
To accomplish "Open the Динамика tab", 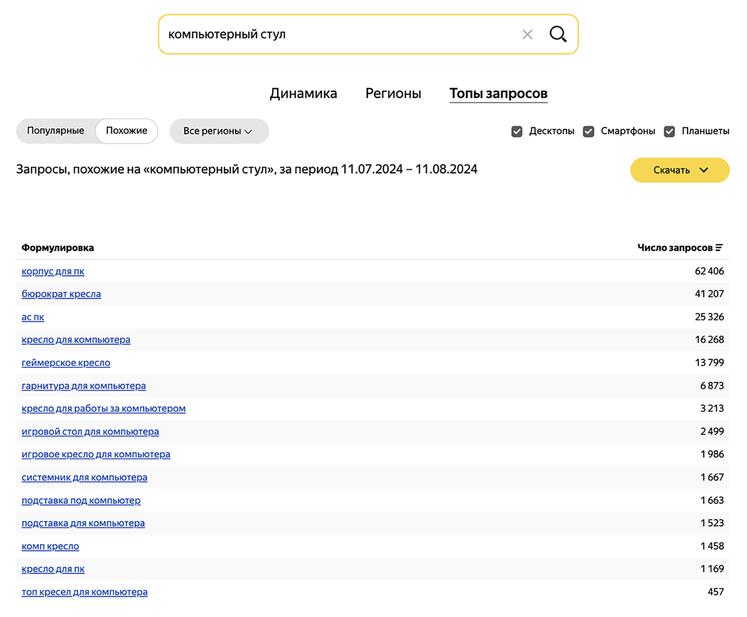I will point(303,93).
